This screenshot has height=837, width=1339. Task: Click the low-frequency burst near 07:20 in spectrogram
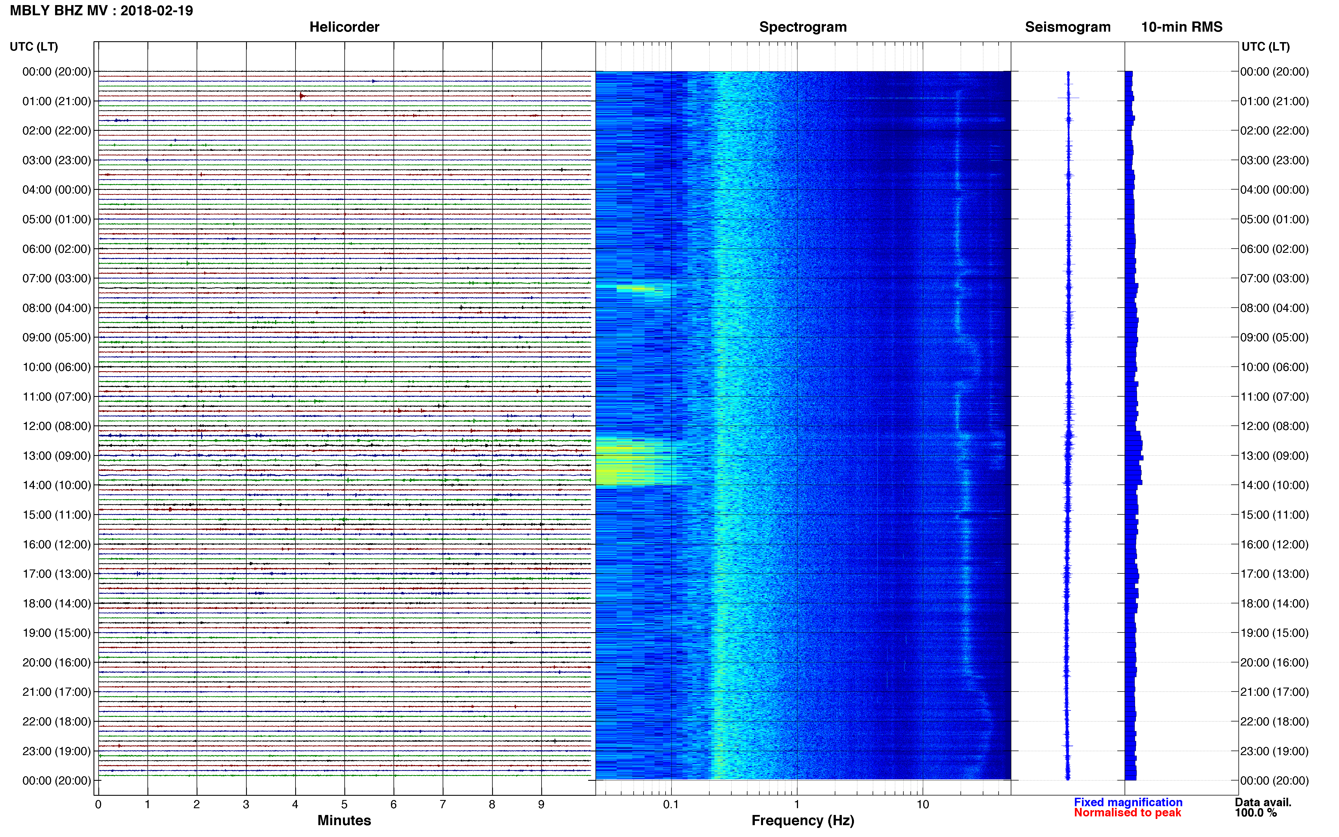coord(636,288)
